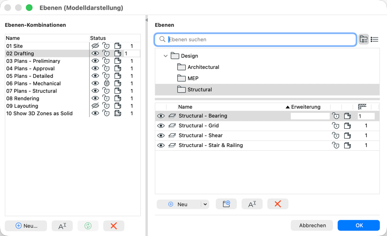Toggle visibility eye for 10 Show 3D Zones as Solid

pos(95,113)
